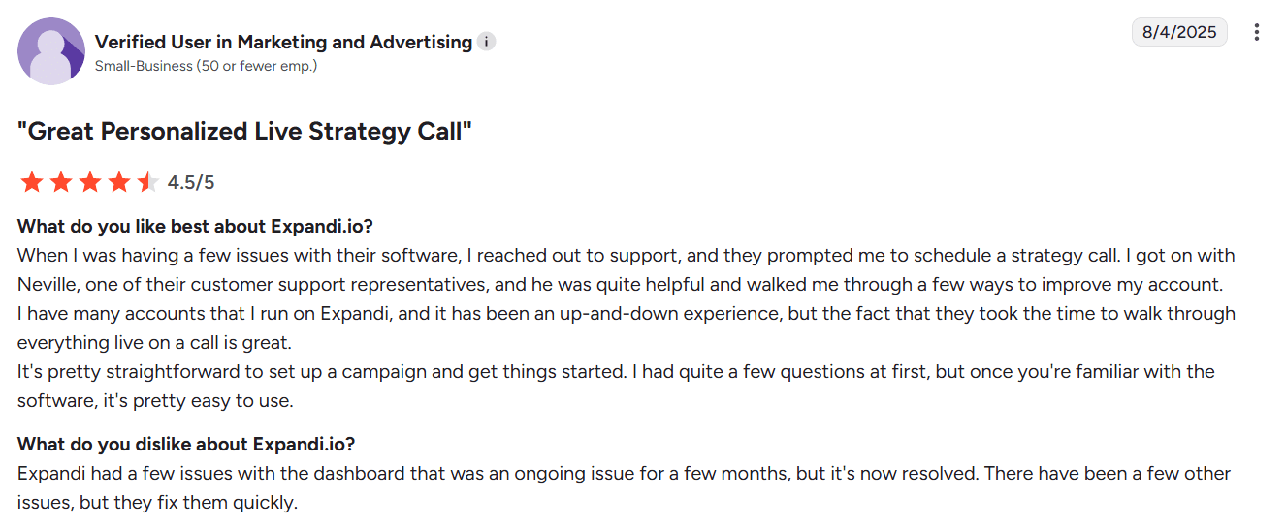This screenshot has width=1286, height=528.
Task: Click the "What do you dislike" heading
Action: (x=186, y=445)
